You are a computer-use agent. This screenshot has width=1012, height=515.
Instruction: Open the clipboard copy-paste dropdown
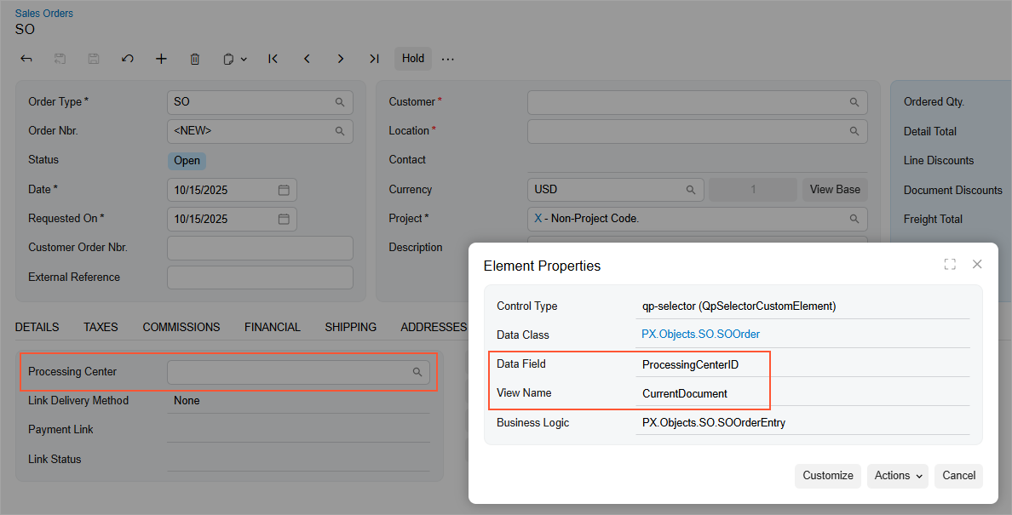[x=235, y=59]
